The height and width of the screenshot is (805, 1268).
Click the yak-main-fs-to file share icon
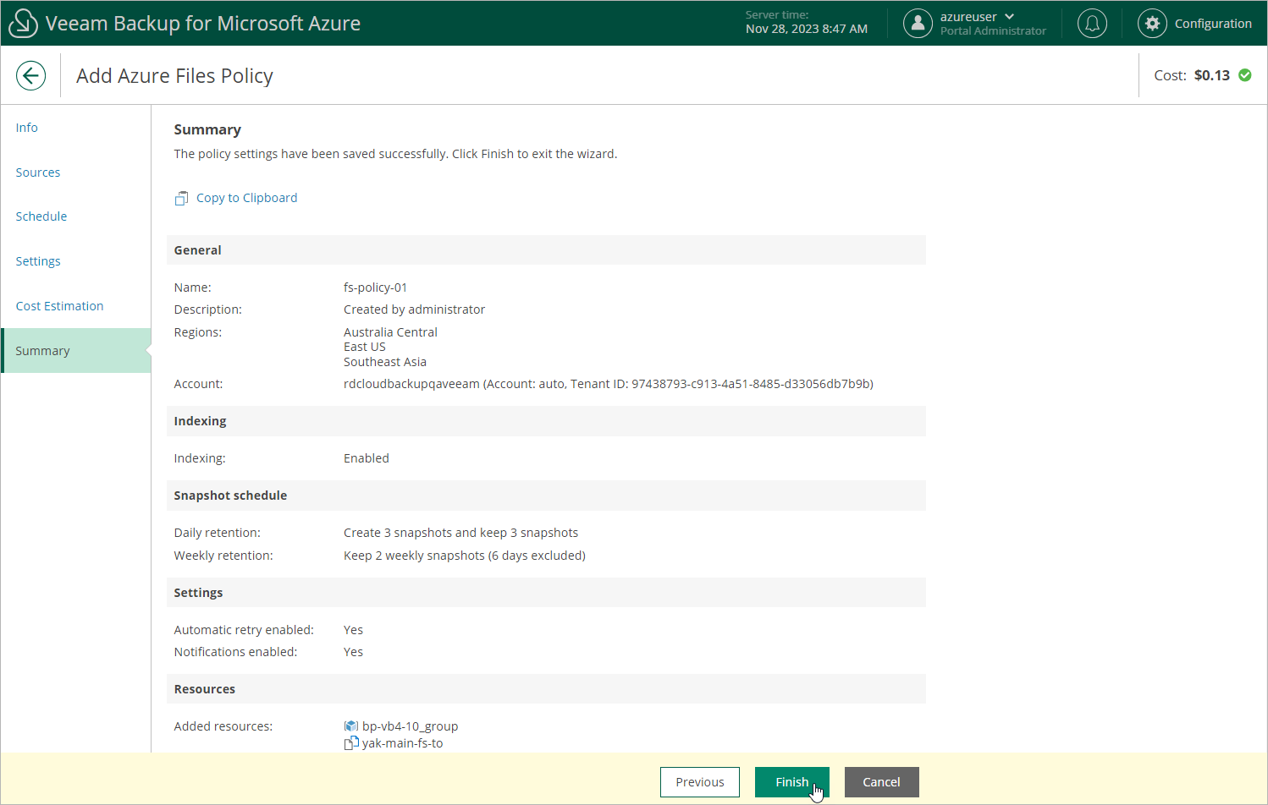tap(351, 743)
